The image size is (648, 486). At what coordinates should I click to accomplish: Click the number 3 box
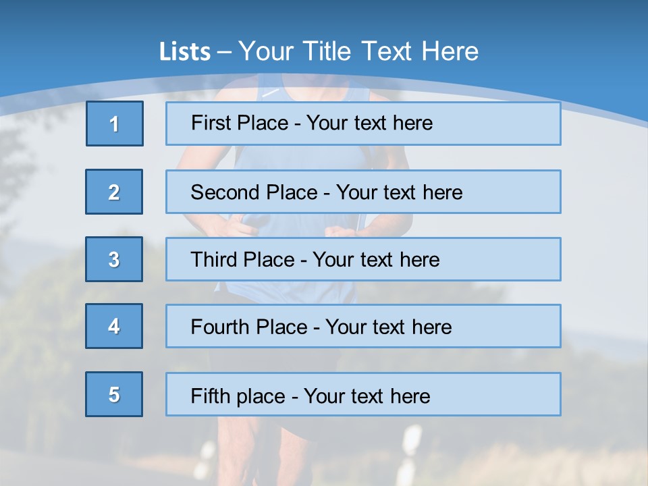pos(114,259)
